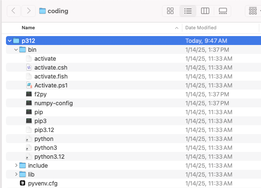
Task: Go forward with the right arrow button
Action: (28, 11)
